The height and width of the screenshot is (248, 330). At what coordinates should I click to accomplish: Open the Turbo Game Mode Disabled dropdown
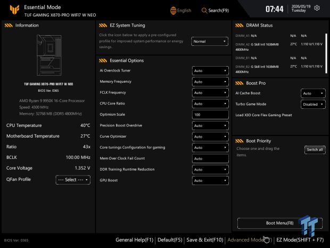click(313, 104)
